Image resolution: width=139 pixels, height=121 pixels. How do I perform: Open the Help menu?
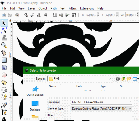tap(100, 8)
